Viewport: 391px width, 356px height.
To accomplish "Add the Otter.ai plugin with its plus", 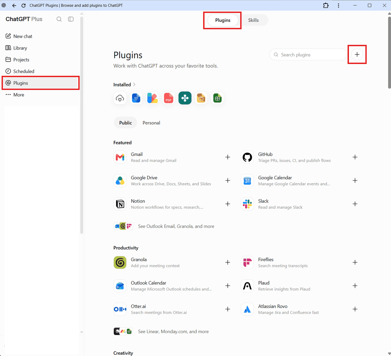I will 228,309.
